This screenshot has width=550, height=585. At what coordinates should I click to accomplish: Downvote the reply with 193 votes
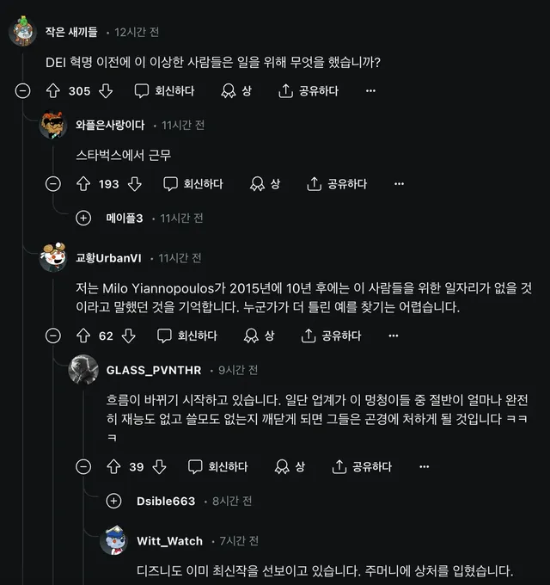coord(135,183)
